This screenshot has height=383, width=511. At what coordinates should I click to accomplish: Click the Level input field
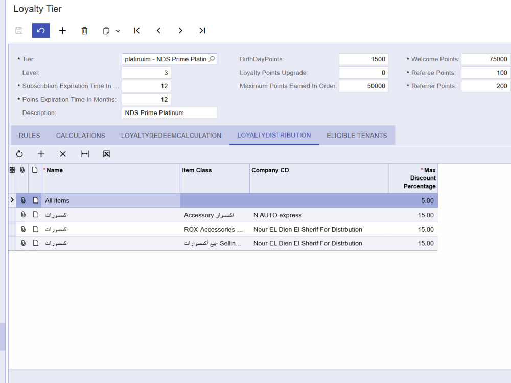pos(146,73)
